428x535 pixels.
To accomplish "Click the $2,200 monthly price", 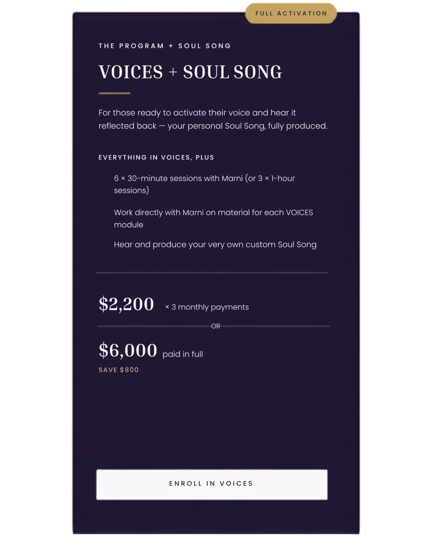I will click(x=126, y=304).
